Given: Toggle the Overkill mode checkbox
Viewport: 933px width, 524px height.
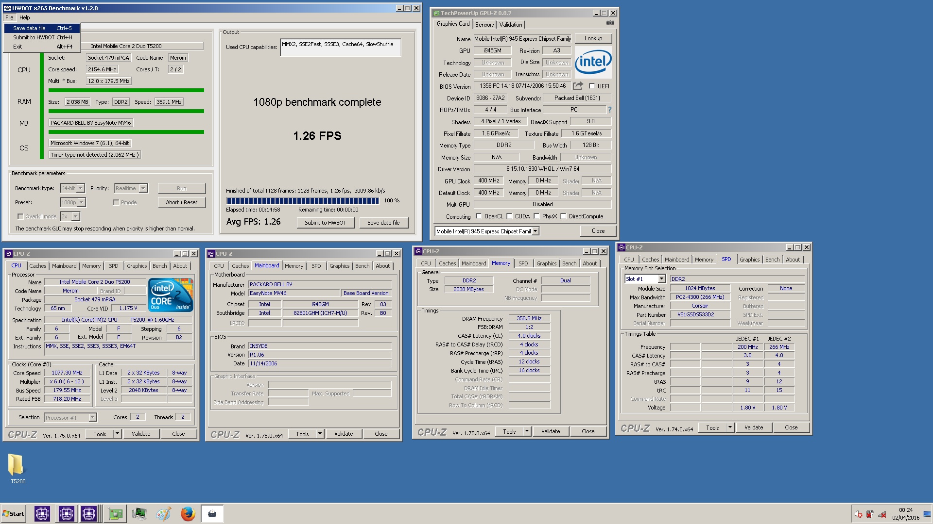Looking at the screenshot, I should point(20,216).
